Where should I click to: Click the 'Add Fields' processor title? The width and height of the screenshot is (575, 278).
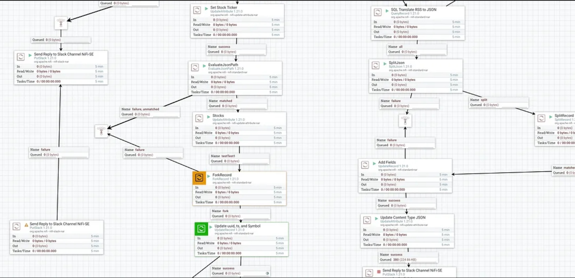click(387, 162)
